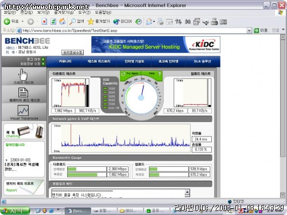Click the KIDC Managed Server Hosting banner
The width and height of the screenshot is (287, 215).
pyautogui.click(x=156, y=45)
